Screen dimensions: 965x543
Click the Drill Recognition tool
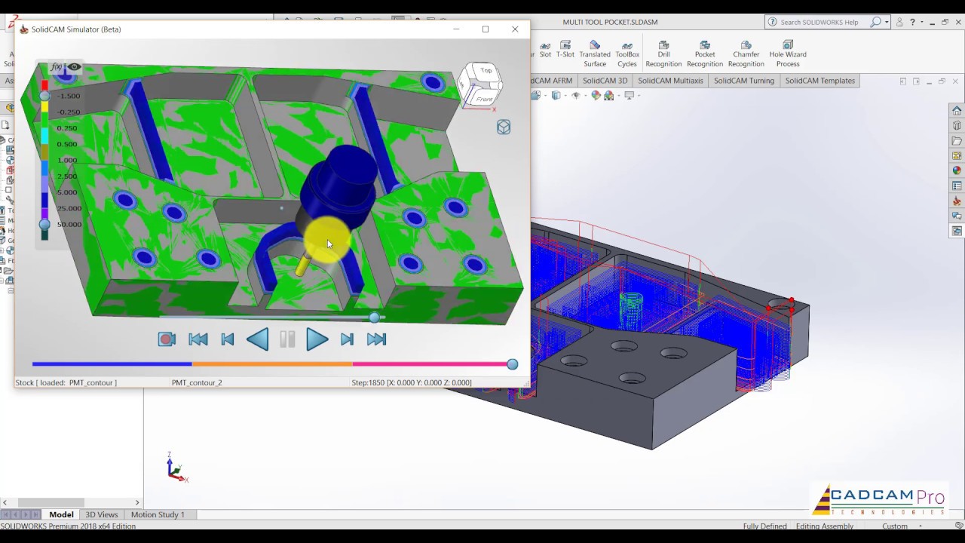coord(663,54)
